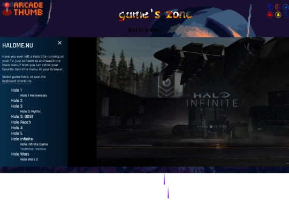Pick Halo Reach from the list
Viewport: 289px width, 216px height.
21,122
